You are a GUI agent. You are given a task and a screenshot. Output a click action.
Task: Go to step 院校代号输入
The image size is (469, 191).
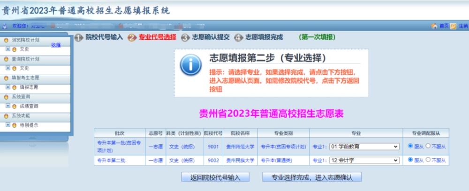(104, 37)
